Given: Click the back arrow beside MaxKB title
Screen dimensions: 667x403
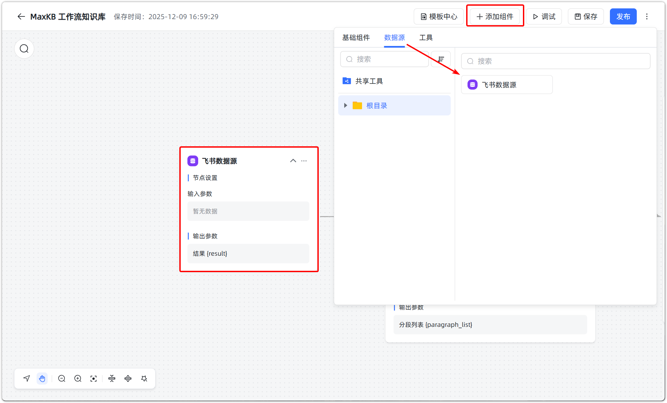Looking at the screenshot, I should point(21,16).
